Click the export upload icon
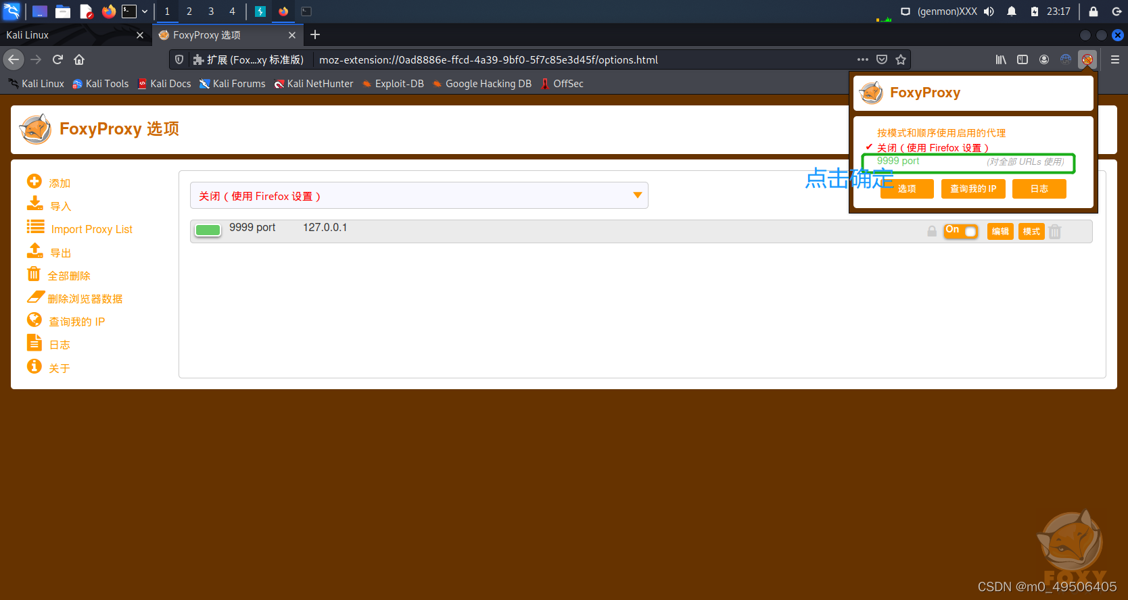Screen dimensions: 1128x600 [x=34, y=251]
